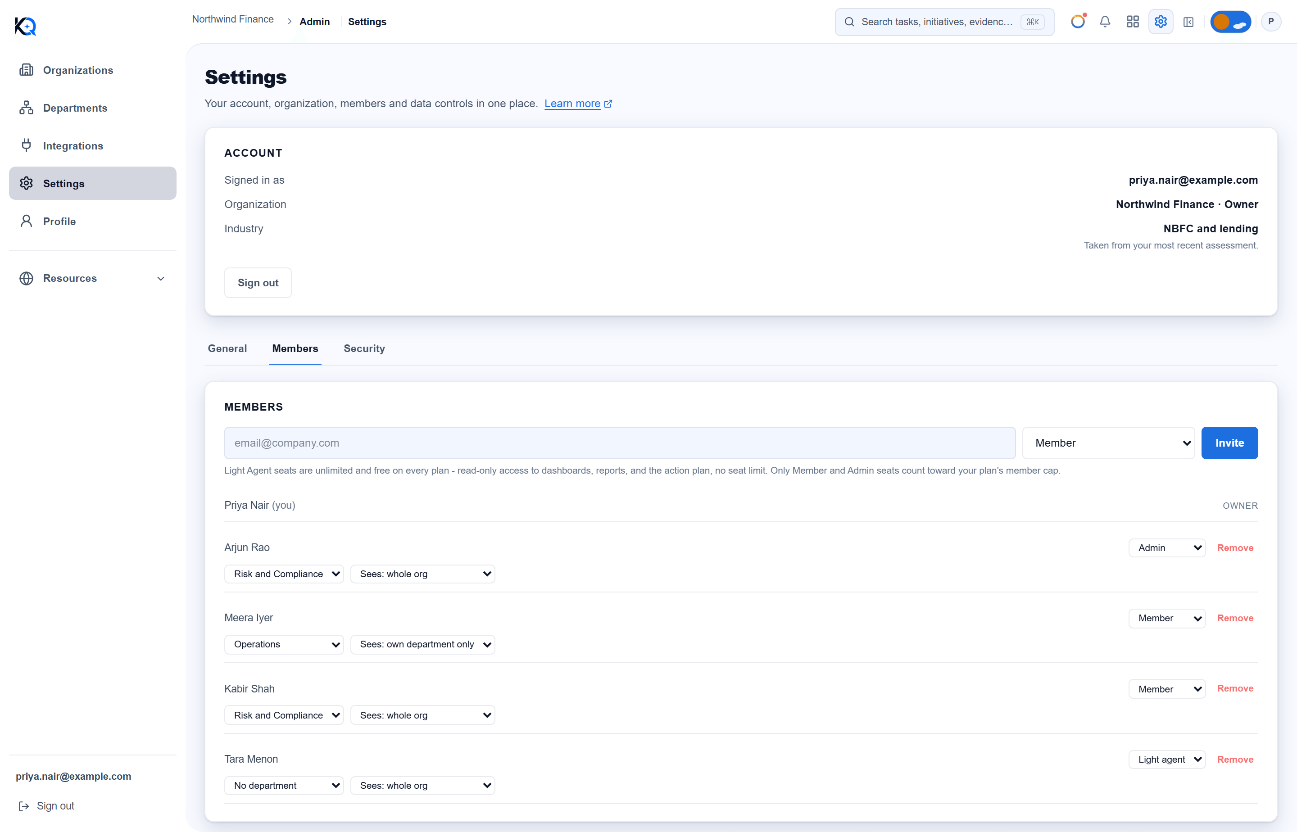Viewport: 1297px width, 832px height.
Task: Switch to the General tab
Action: 227,348
